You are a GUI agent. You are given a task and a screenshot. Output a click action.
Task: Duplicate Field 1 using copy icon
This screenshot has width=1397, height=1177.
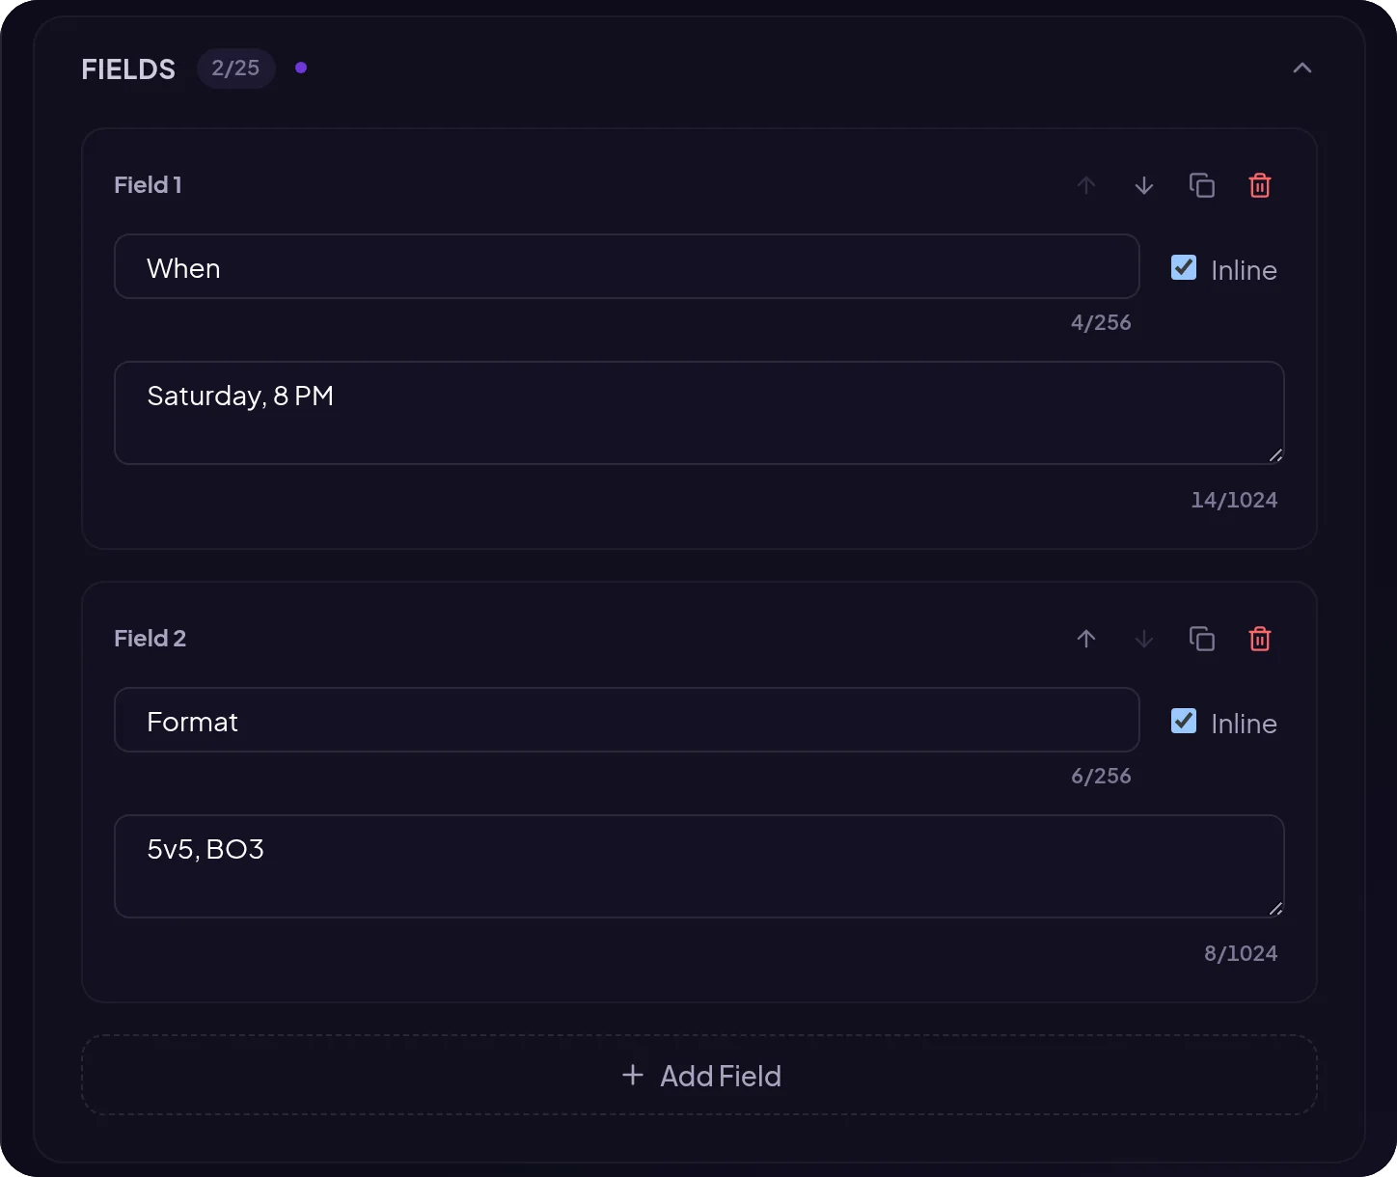(1202, 185)
